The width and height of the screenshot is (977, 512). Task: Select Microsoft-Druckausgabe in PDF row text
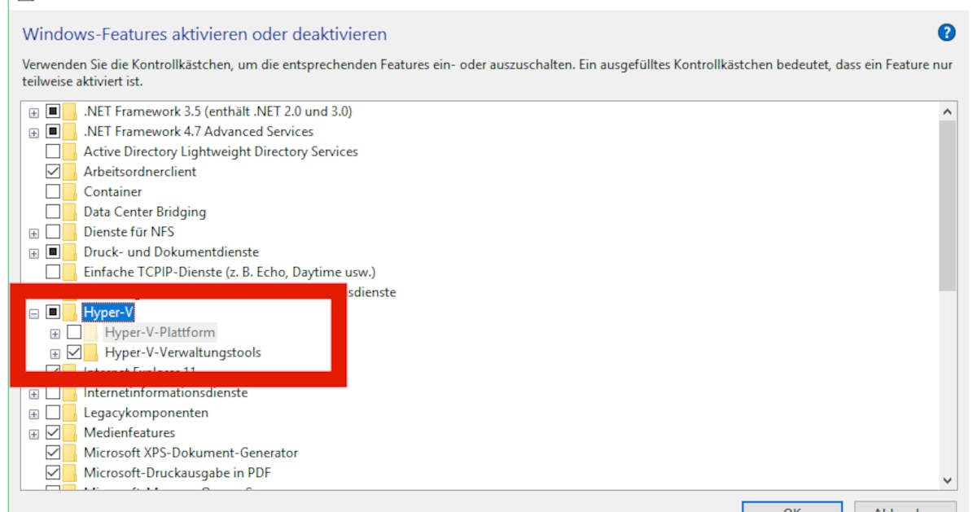[x=178, y=473]
